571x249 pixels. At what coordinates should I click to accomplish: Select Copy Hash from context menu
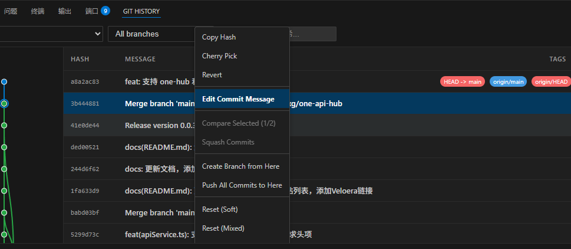coord(219,37)
